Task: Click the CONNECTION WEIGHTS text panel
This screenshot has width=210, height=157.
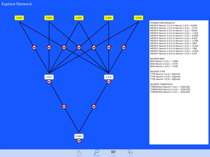Action: (179, 82)
